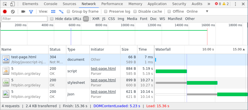Screen dimensions: 248x110
Task: Switch to the Console tab
Action: (x=51, y=4)
